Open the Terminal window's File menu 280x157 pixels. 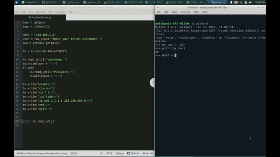158,12
